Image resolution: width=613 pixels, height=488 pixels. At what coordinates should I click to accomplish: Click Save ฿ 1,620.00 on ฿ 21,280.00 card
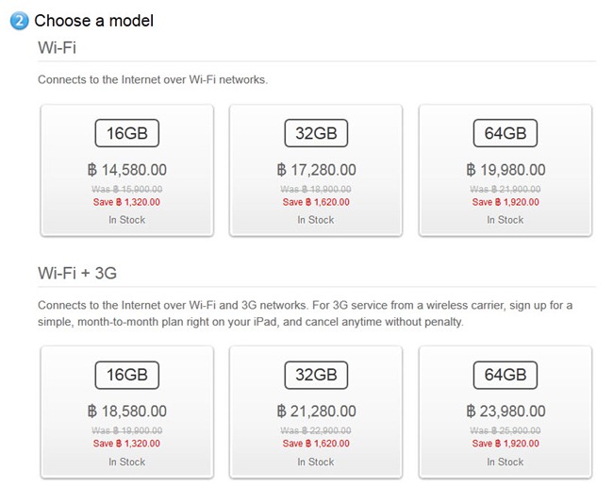pos(316,444)
